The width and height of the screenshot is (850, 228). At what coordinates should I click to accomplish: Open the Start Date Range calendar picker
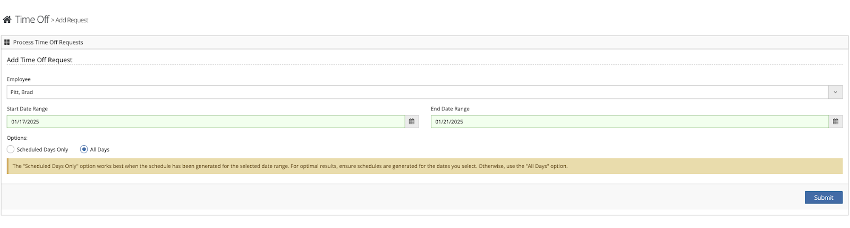[x=412, y=122]
